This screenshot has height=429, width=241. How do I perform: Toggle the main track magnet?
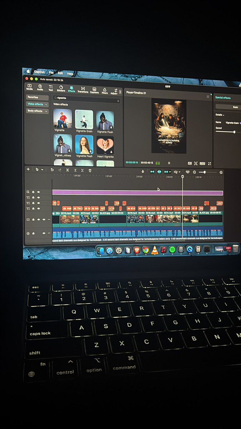pos(152,172)
